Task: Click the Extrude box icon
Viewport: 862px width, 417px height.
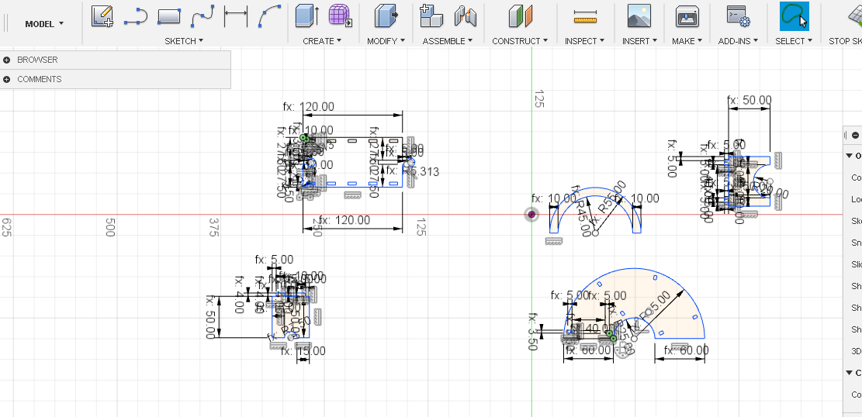Action: pos(307,16)
